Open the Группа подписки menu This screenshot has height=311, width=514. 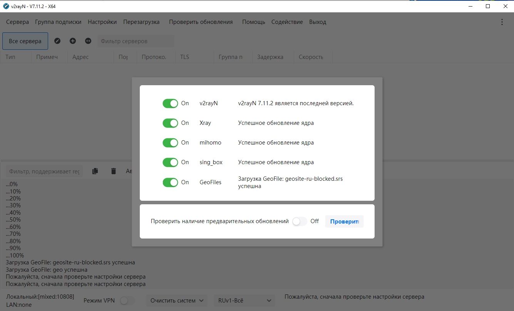58,22
